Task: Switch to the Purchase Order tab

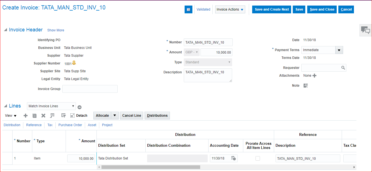Action: (x=70, y=125)
